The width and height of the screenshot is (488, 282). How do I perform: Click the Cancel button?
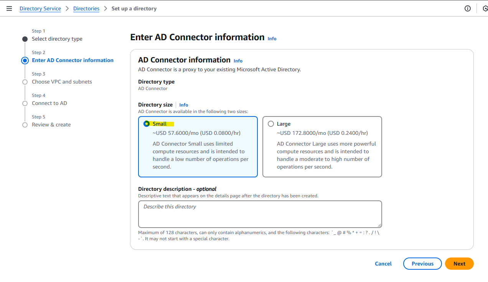[383, 264]
